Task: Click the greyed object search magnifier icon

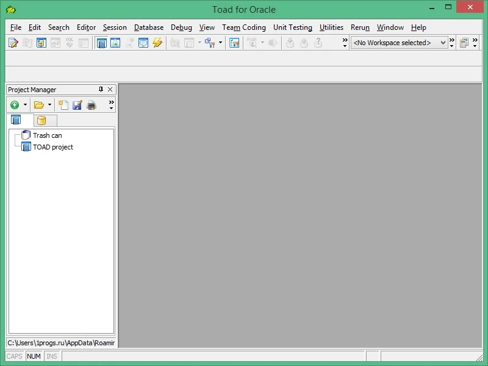Action: [175, 43]
